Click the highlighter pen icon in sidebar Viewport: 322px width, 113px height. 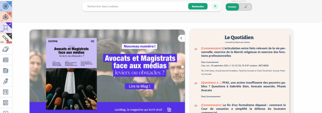point(6,81)
